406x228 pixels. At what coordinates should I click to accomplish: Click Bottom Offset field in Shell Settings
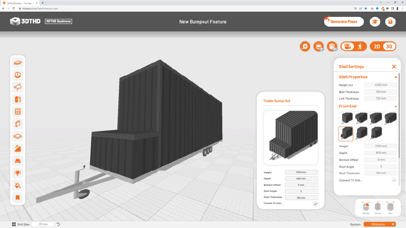click(x=381, y=160)
